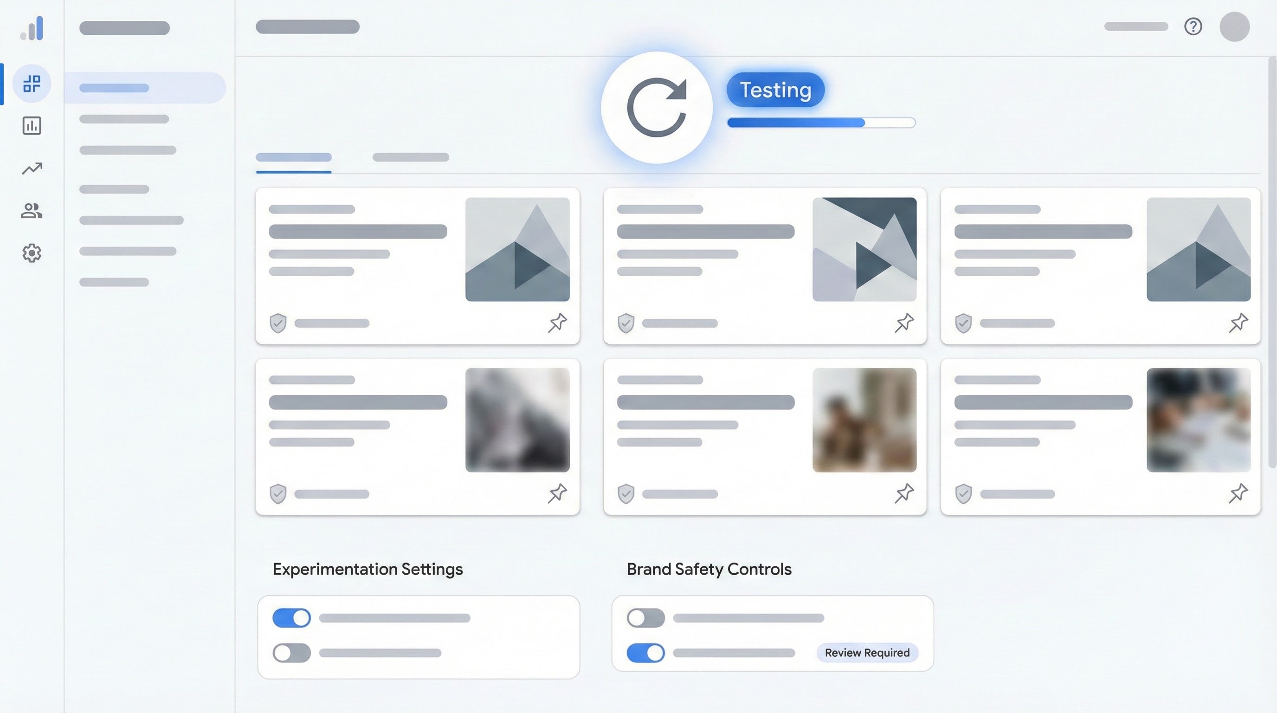The width and height of the screenshot is (1277, 713).
Task: Select the dashboard grid icon in sidebar
Action: pyautogui.click(x=32, y=84)
